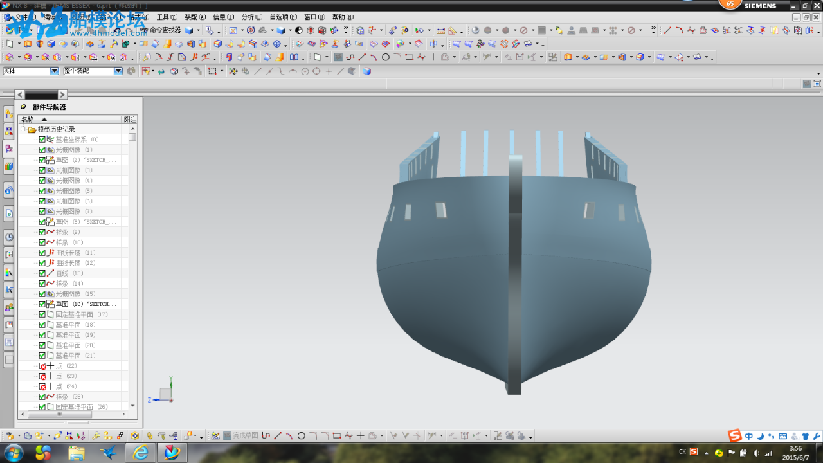Click the blue cube icon in selection bar
This screenshot has height=463, width=823.
tap(366, 71)
